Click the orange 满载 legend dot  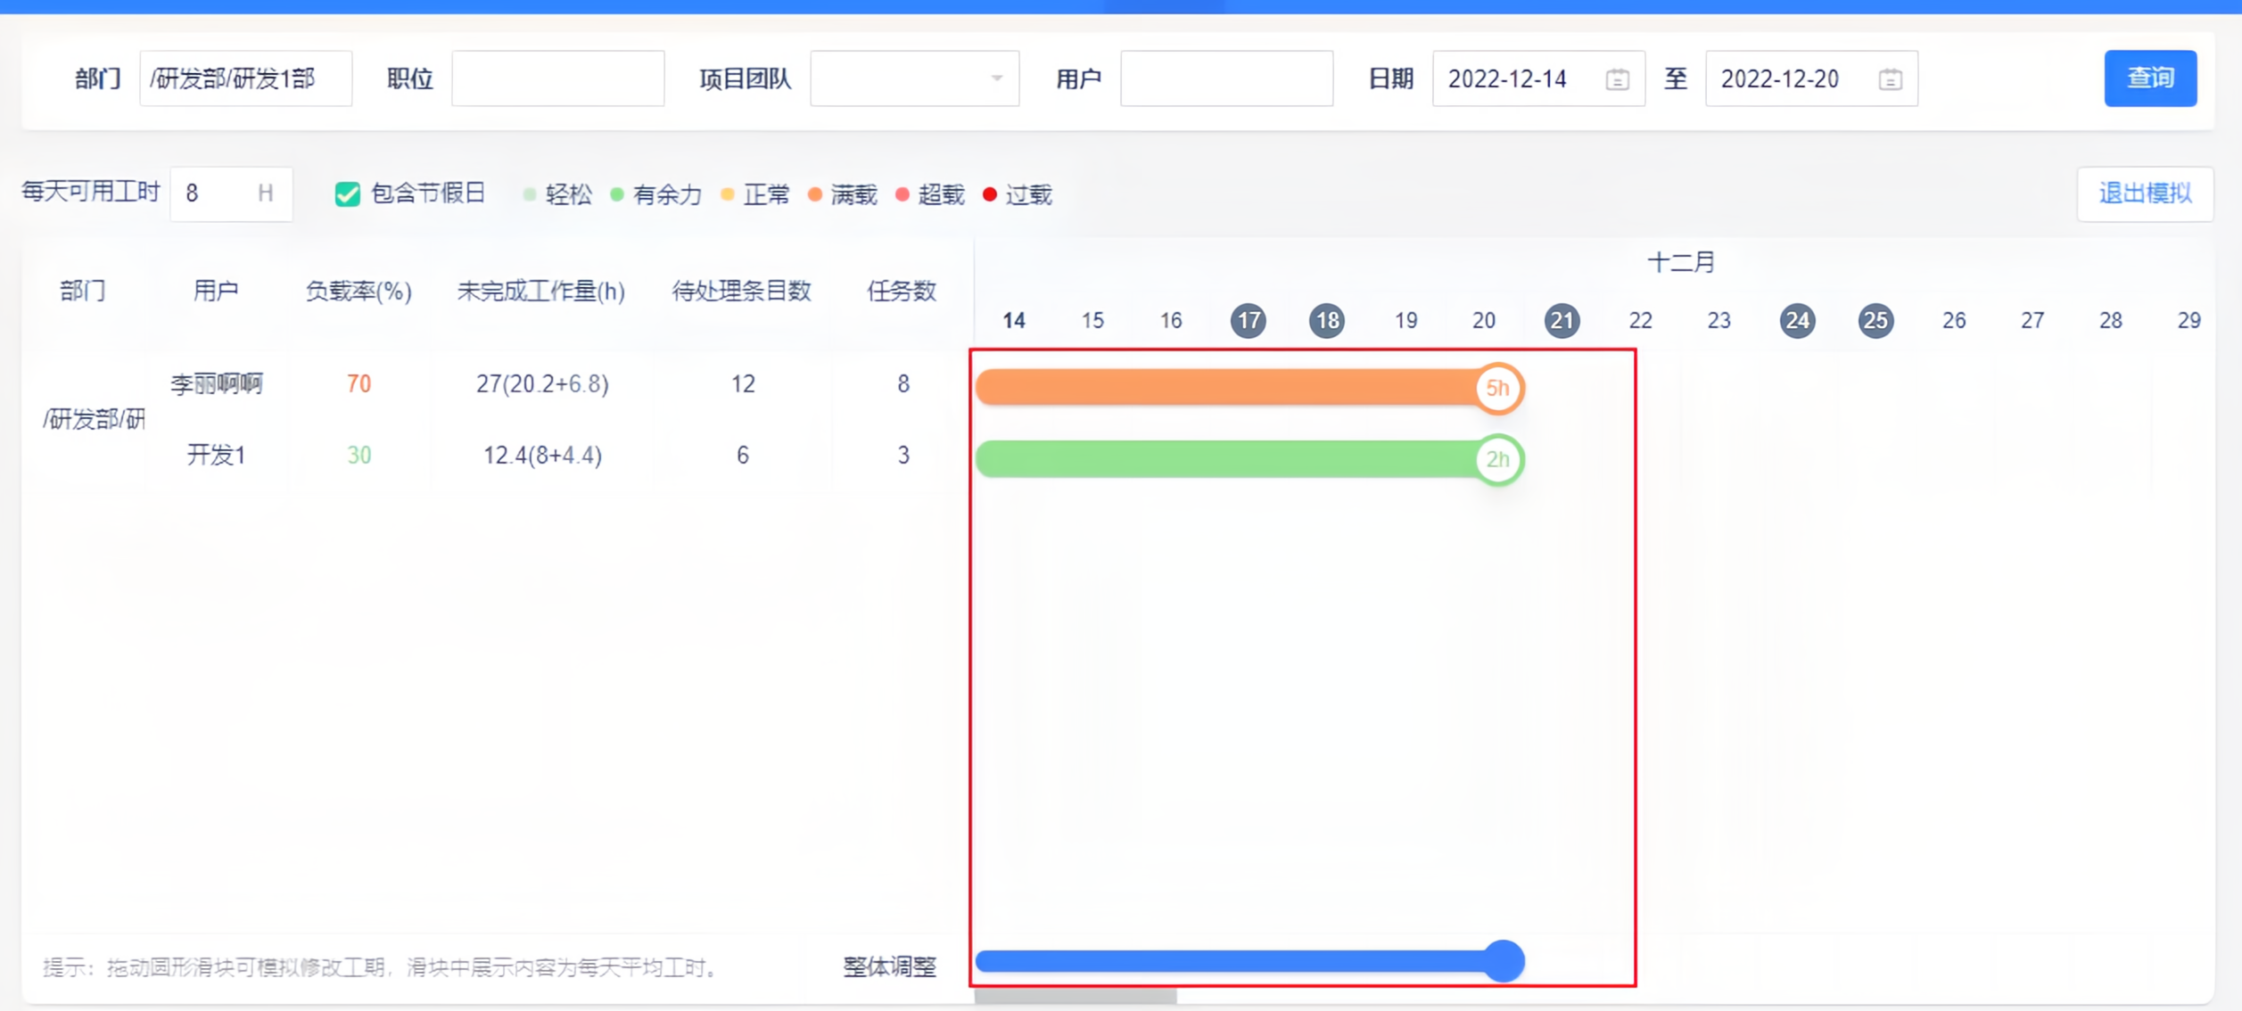coord(814,194)
